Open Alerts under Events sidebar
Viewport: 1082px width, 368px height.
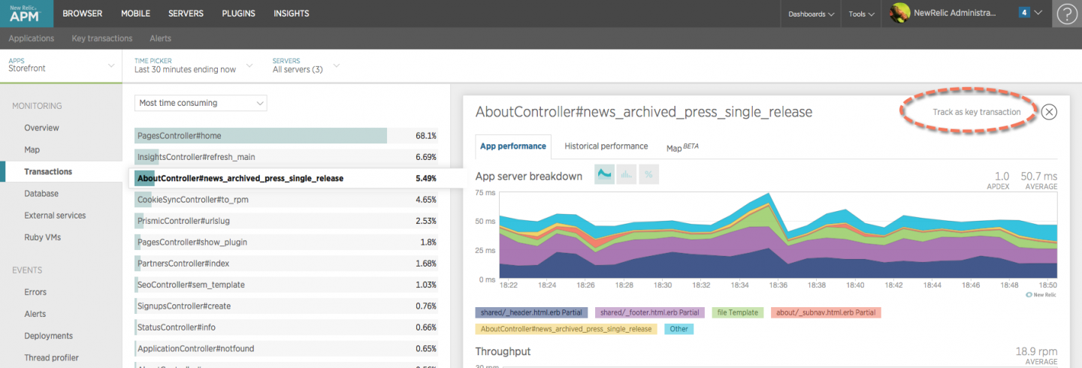click(x=35, y=314)
